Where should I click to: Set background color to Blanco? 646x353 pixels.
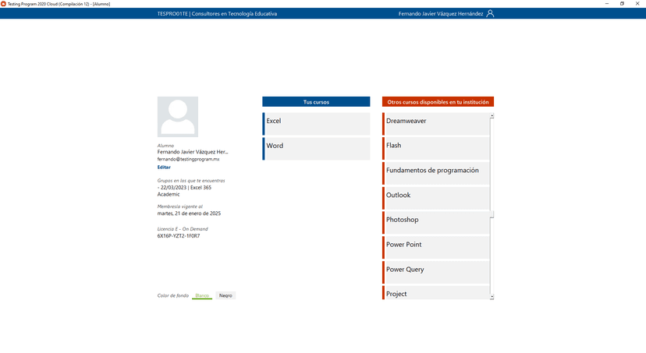(202, 295)
